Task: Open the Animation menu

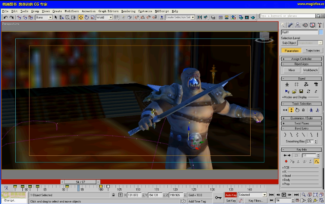Action: coord(89,11)
